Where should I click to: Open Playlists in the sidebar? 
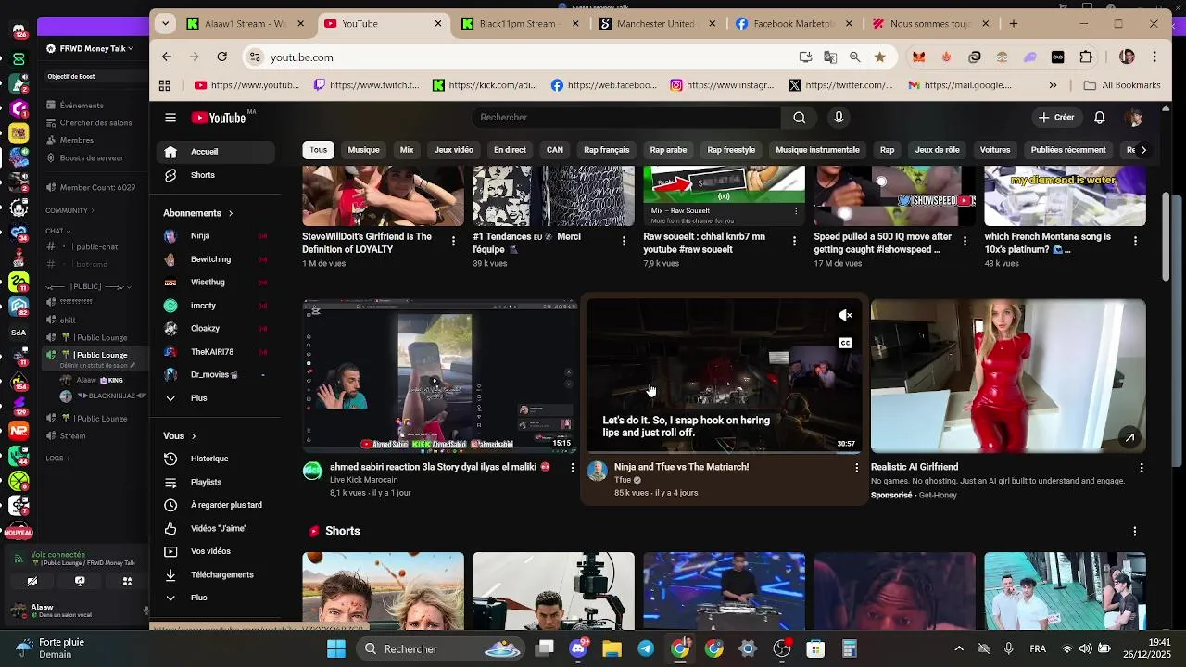206,482
